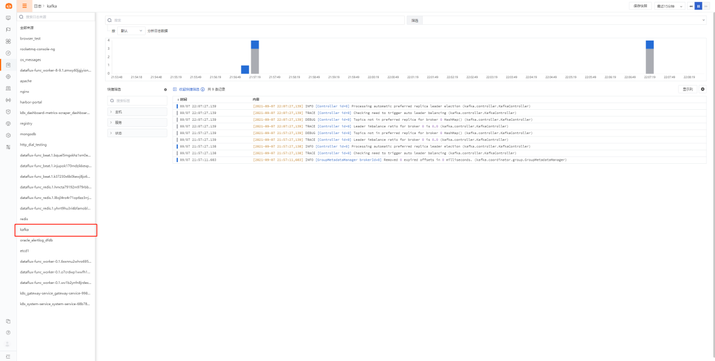
Task: Click the flag icon in left sidebar
Action: coord(8,29)
